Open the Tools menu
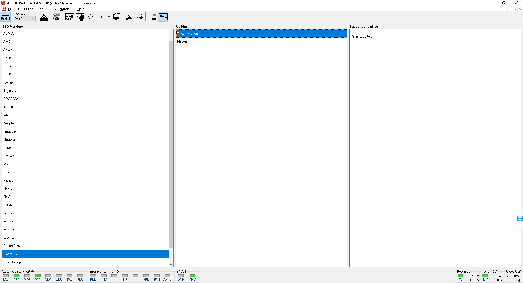The image size is (523, 283). (42, 9)
